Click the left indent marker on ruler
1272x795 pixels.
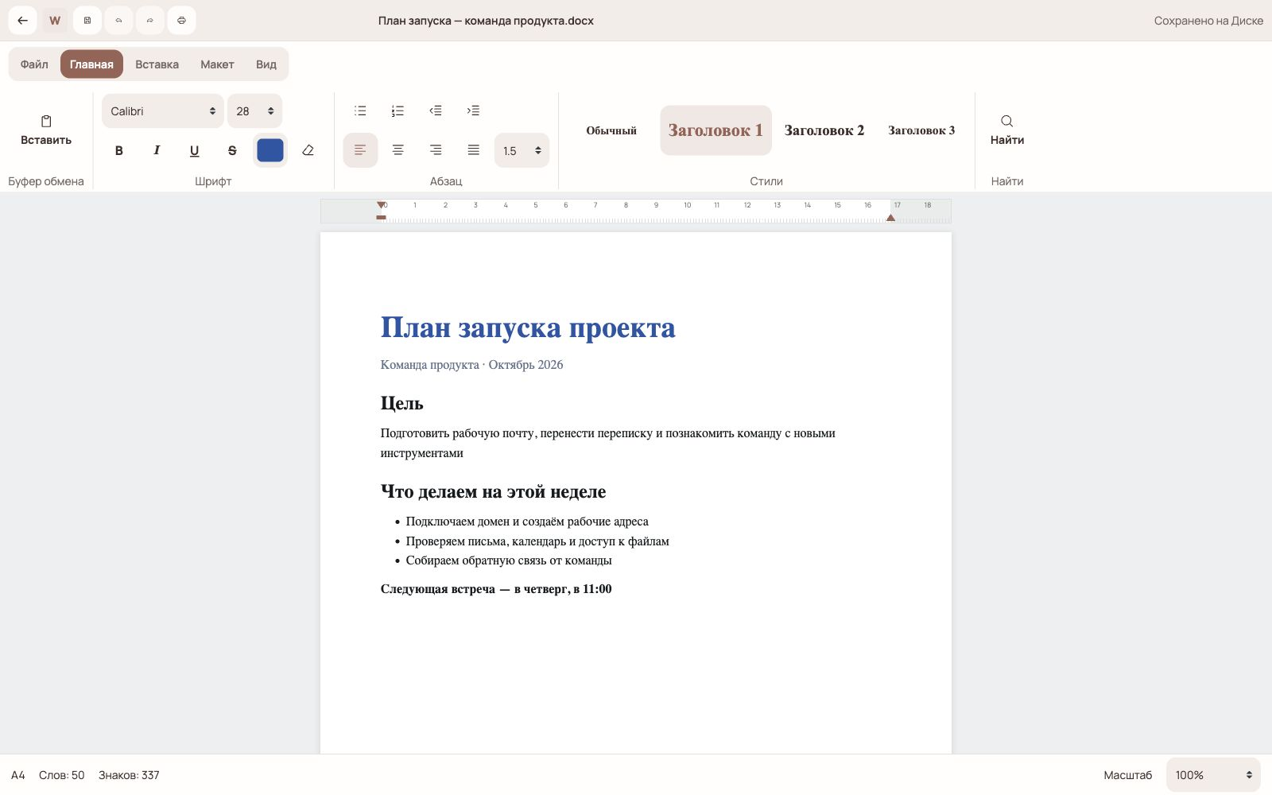coord(382,217)
